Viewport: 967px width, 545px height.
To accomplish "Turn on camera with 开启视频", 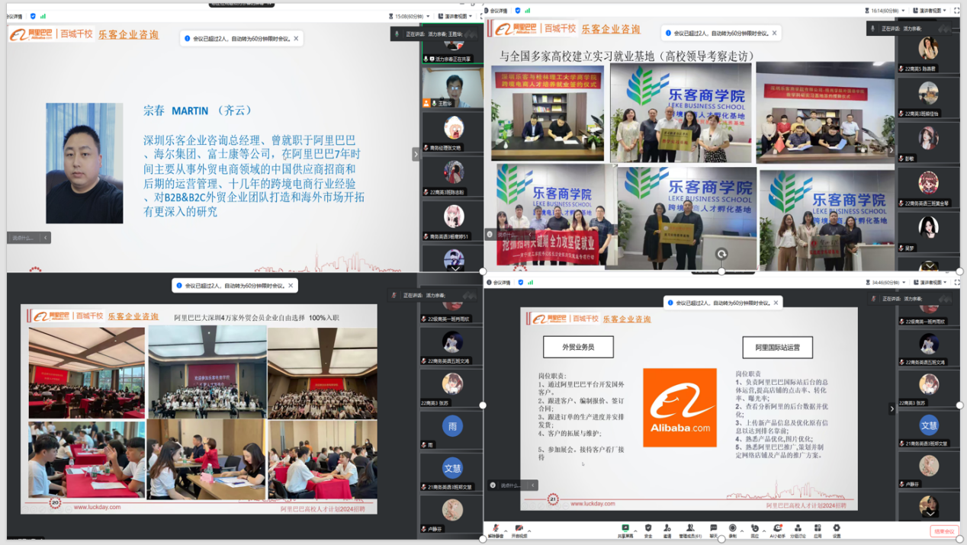I will pos(519,529).
